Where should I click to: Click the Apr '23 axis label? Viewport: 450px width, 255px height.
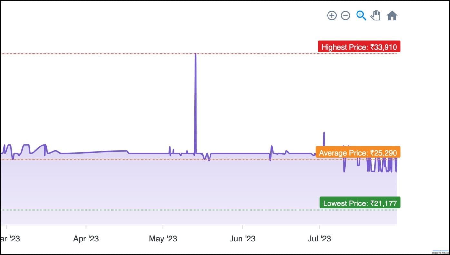point(86,239)
